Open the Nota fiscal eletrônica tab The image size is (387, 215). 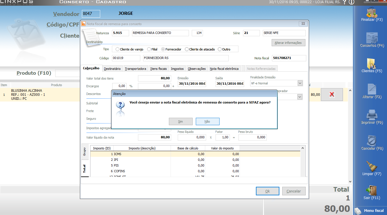click(x=224, y=69)
